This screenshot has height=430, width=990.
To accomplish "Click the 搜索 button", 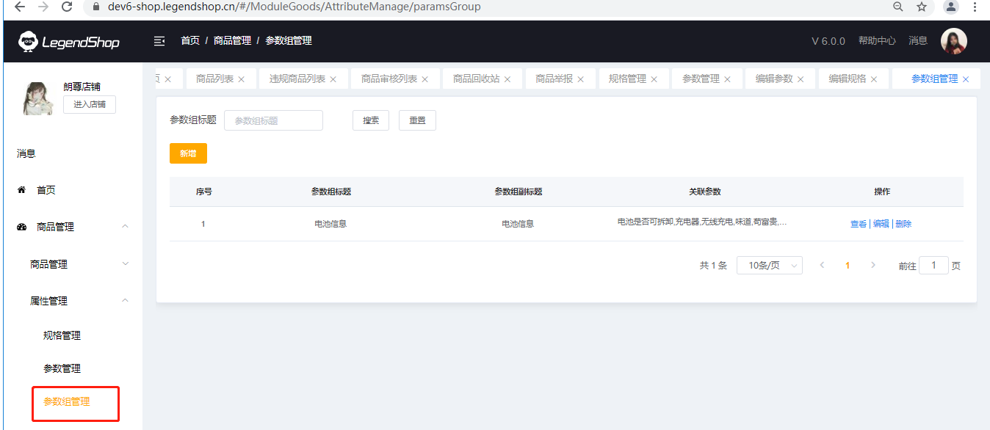I will pos(371,120).
